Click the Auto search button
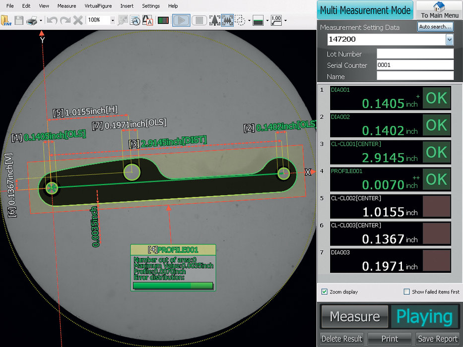Image resolution: width=463 pixels, height=347 pixels. click(x=435, y=27)
